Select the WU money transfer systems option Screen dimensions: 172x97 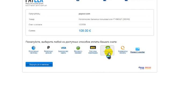(x=93, y=50)
